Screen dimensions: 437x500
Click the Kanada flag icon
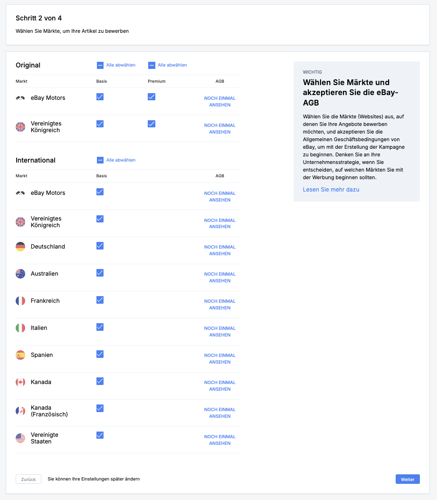[x=20, y=382]
